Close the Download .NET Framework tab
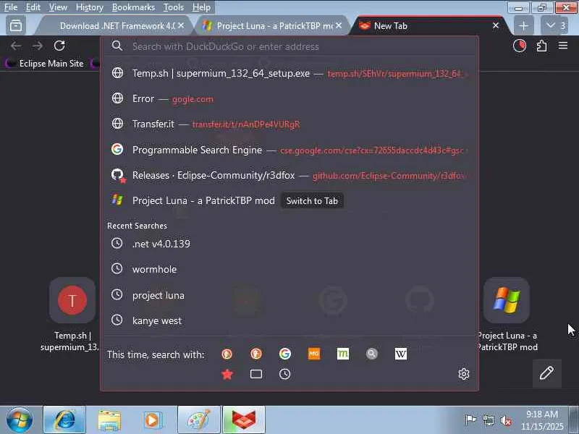The image size is (579, 434). pos(181,25)
